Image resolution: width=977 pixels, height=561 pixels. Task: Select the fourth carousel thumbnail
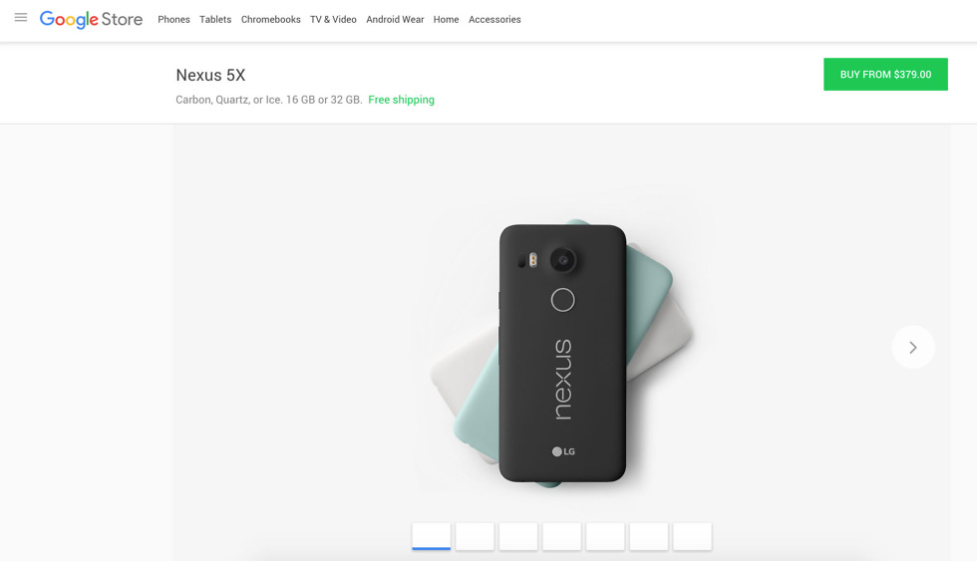coord(562,537)
